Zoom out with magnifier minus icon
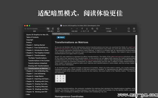Image resolution: width=158 pixels, height=98 pixels. point(97,29)
